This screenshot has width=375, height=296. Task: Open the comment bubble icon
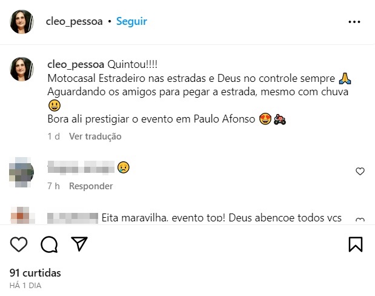tap(49, 244)
